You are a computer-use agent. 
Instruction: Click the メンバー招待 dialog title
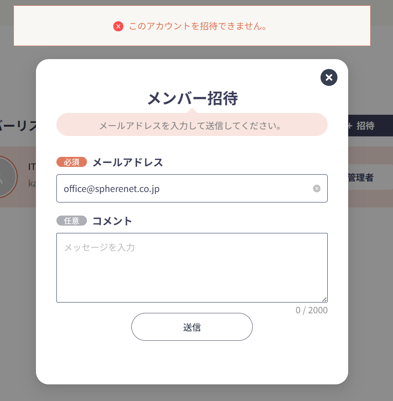[192, 99]
